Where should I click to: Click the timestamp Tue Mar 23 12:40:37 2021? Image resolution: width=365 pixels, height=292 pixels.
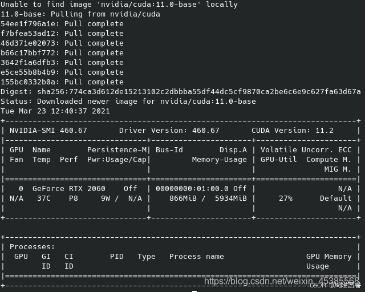[x=55, y=111]
